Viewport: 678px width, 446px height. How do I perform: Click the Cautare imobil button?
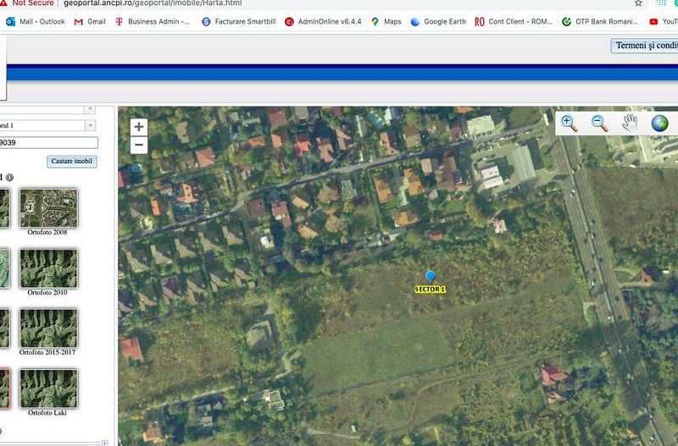(x=72, y=162)
